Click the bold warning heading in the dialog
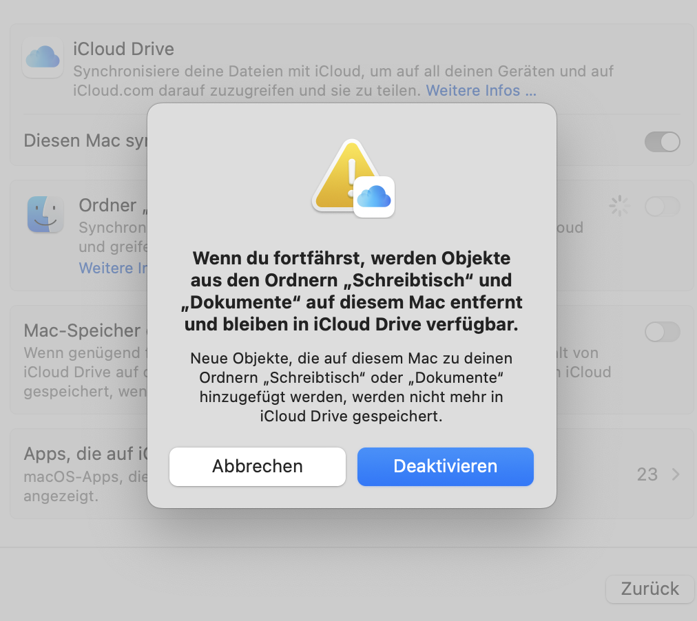This screenshot has height=621, width=697. point(352,291)
